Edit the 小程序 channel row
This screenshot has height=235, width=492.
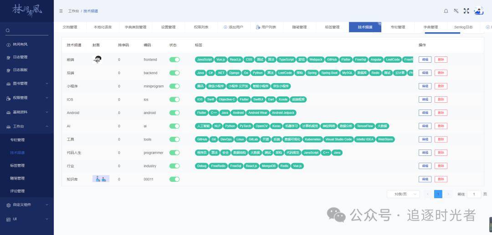tap(425, 86)
